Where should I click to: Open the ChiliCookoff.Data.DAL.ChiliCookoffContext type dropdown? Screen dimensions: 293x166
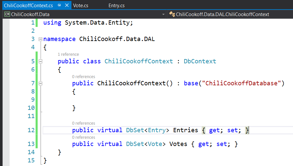tap(229, 14)
